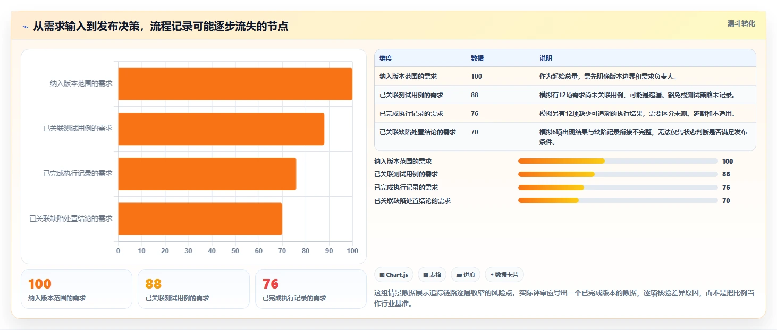Select the Chart.js chip
This screenshot has width=777, height=330.
[394, 275]
